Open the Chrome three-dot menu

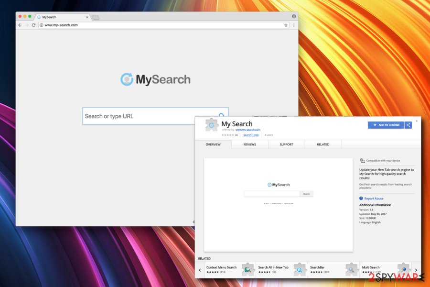294,25
